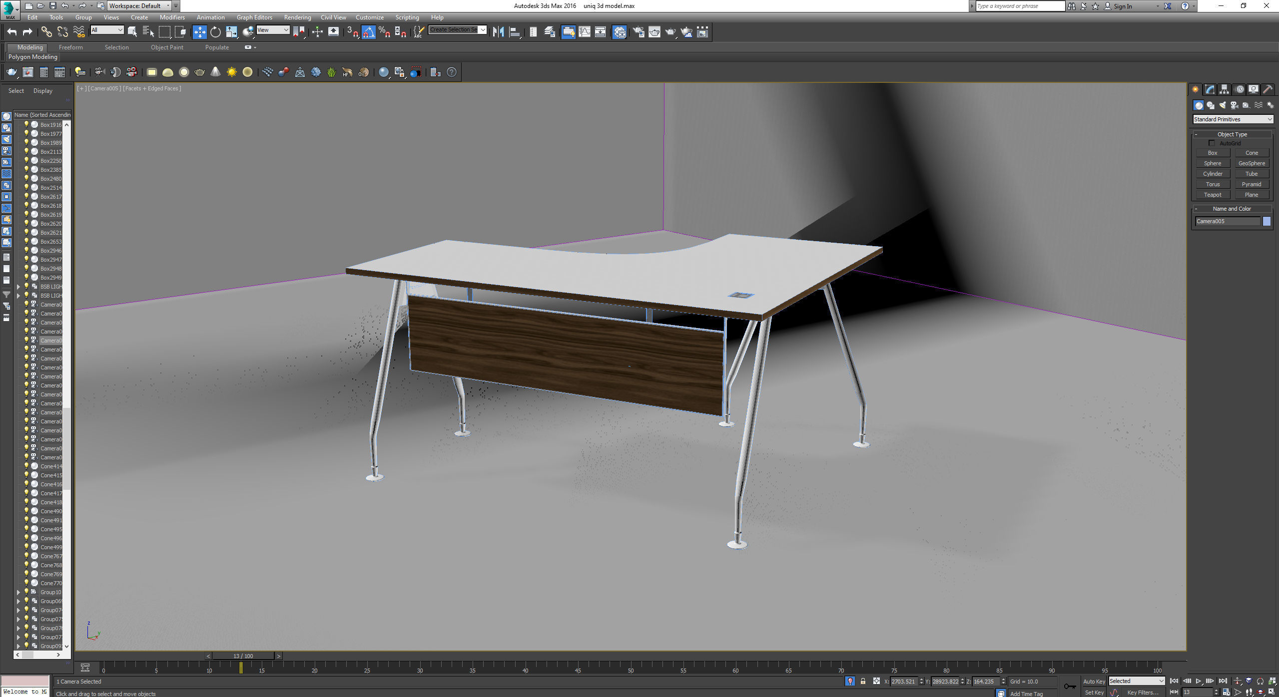Switch to the Freeform ribbon tab
1279x697 pixels.
[70, 47]
